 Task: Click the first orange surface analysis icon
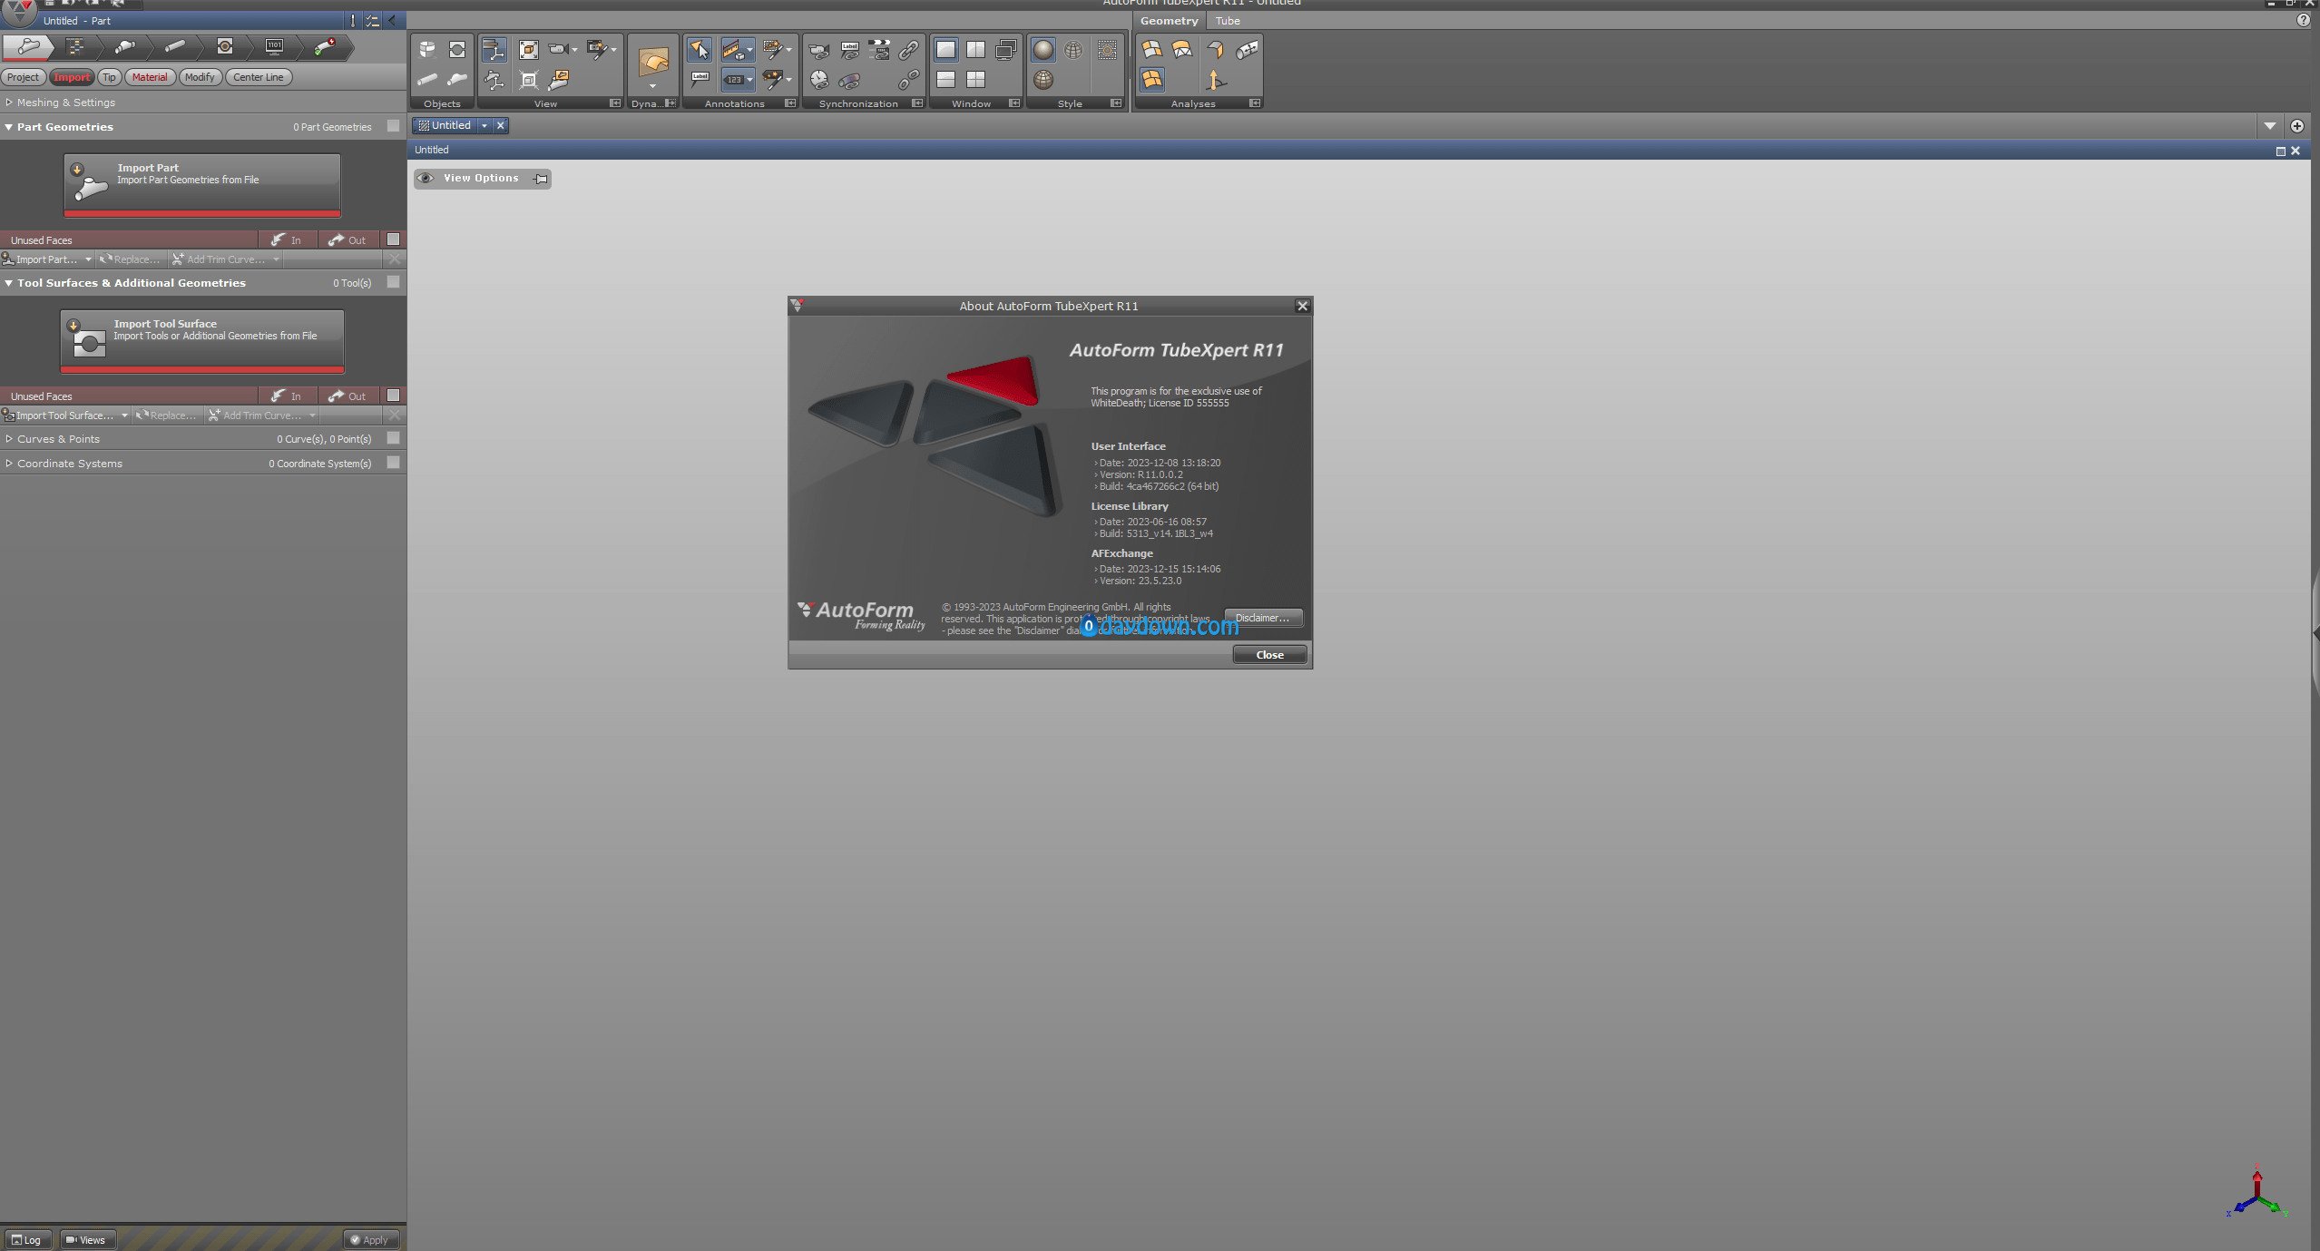point(1151,49)
